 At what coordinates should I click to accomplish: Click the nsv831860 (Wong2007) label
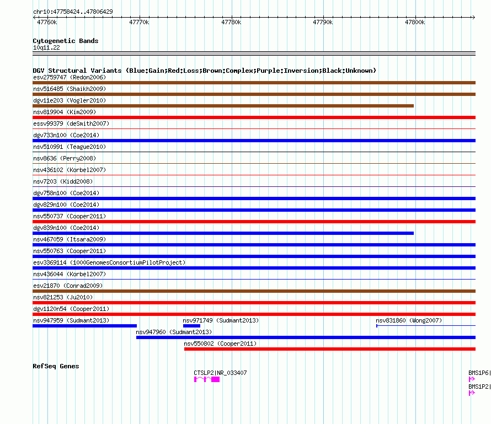[x=409, y=320]
